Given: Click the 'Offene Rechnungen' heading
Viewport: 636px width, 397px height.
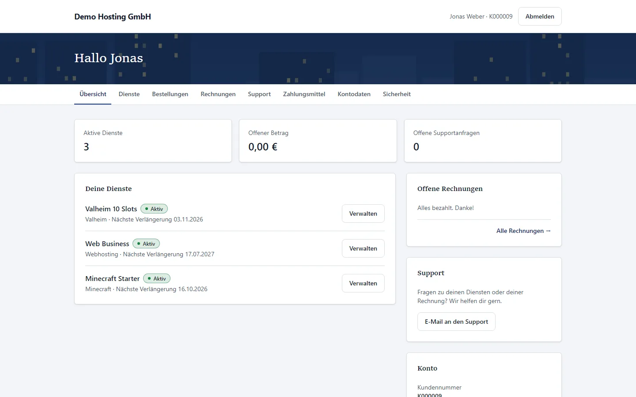Looking at the screenshot, I should [450, 188].
